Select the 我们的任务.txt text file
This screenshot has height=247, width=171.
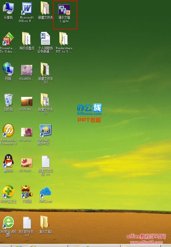[x=27, y=223]
